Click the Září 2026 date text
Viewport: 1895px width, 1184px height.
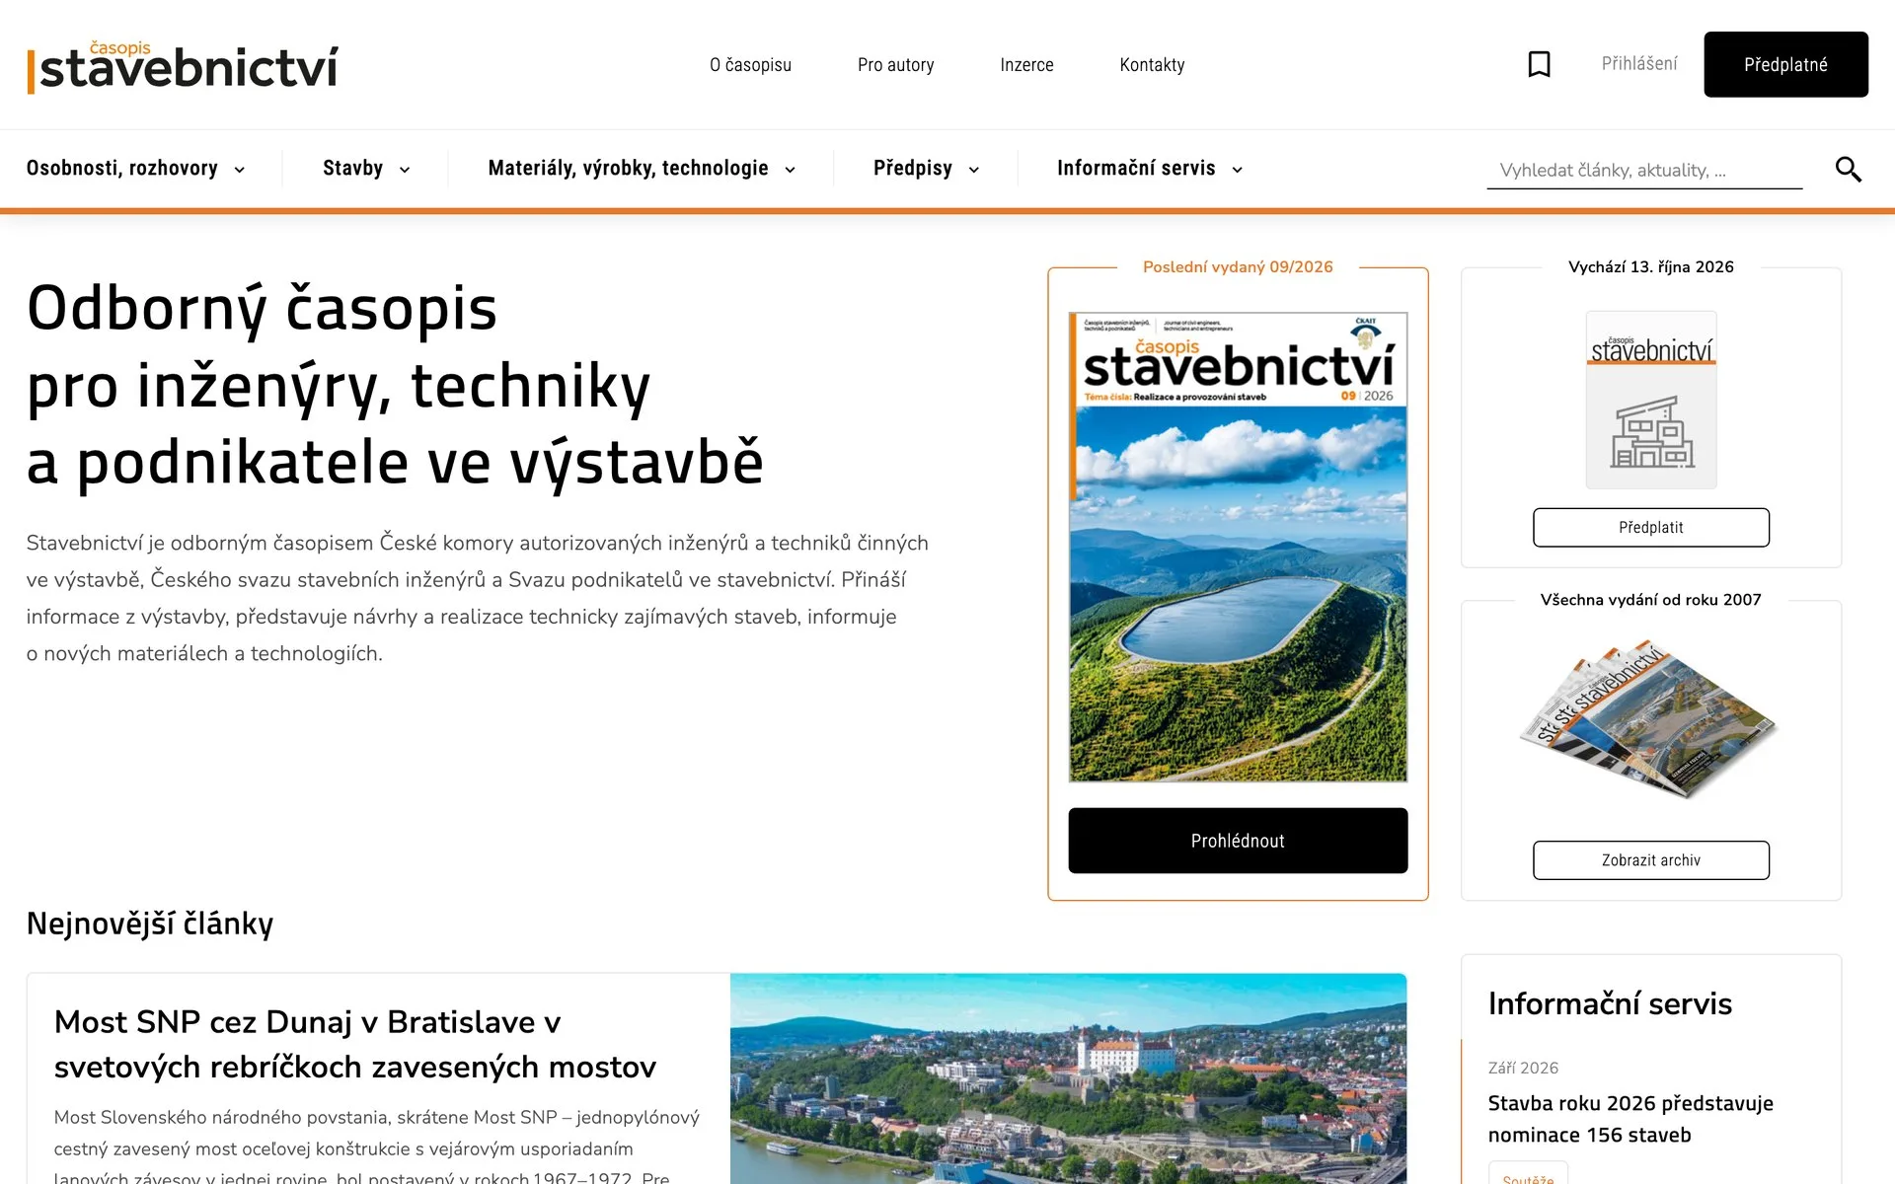[x=1523, y=1068]
